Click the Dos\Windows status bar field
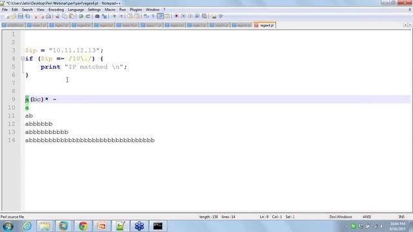The width and height of the screenshot is (413, 232). [341, 217]
